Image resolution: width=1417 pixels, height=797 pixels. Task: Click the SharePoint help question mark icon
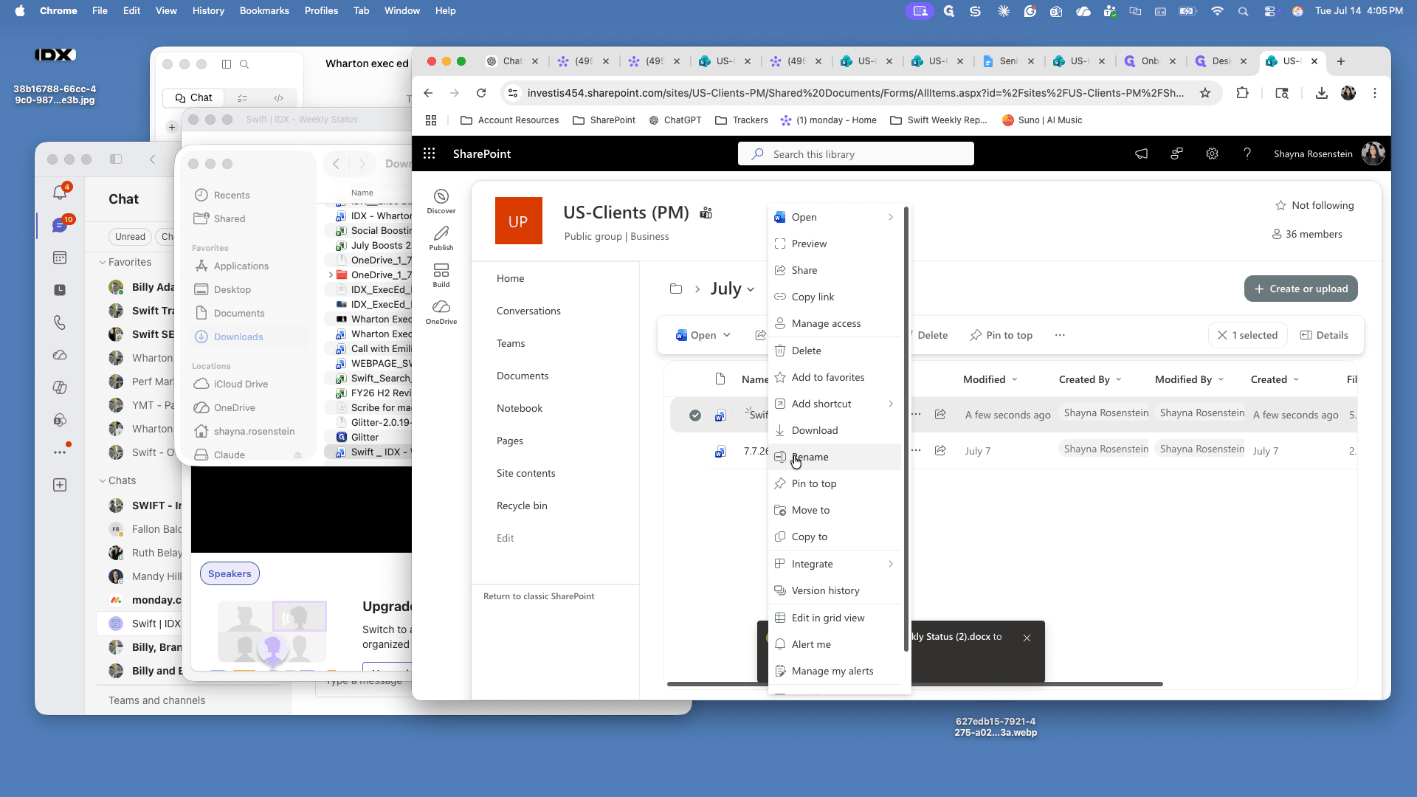(1247, 153)
